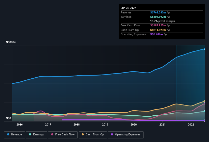Hide the Free Cash Flow legend series
This screenshot has width=209, height=142.
[63, 135]
